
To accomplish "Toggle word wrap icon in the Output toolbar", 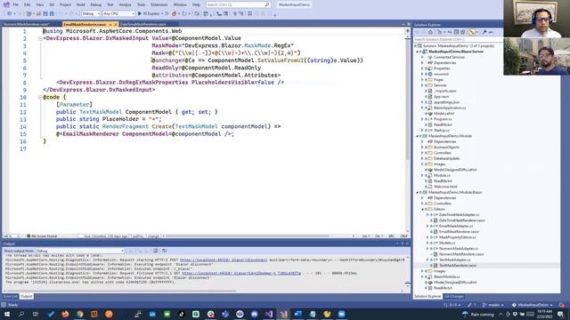I will tap(164, 251).
